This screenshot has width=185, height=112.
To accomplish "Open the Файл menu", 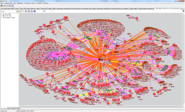I will (2, 3).
